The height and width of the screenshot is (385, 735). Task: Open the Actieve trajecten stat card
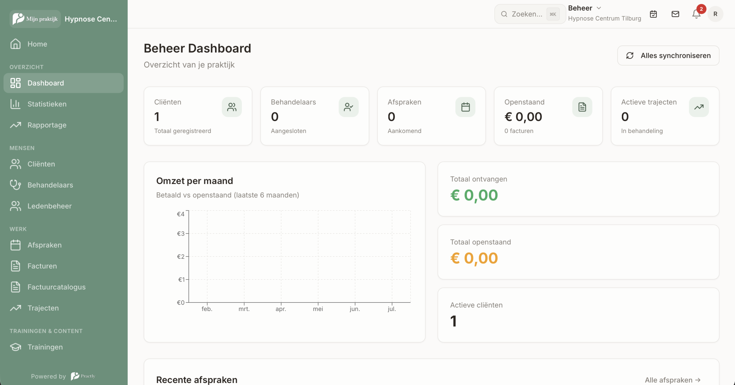coord(665,116)
